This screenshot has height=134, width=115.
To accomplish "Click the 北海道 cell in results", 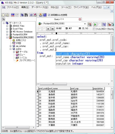I will point(59,91).
